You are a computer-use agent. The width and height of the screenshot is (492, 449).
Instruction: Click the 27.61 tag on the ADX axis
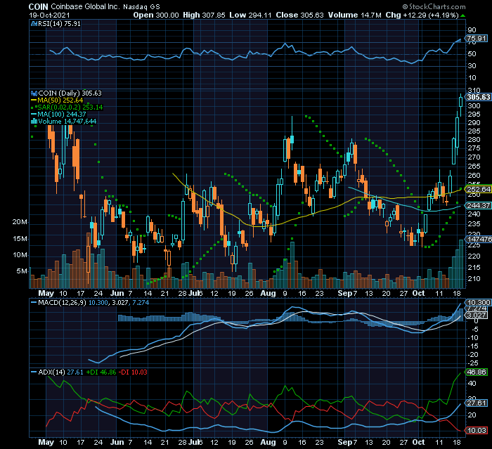tap(477, 403)
